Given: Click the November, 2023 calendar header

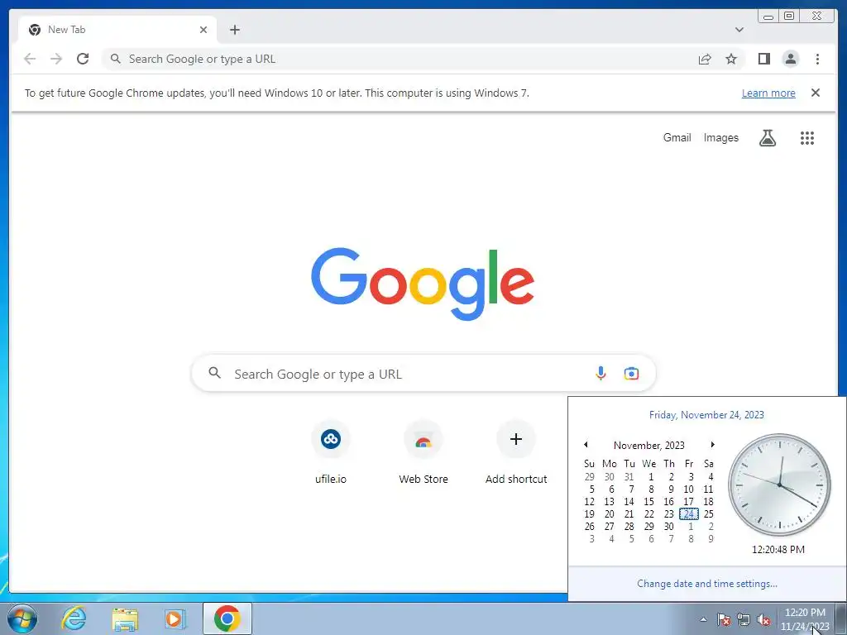Looking at the screenshot, I should (x=648, y=445).
